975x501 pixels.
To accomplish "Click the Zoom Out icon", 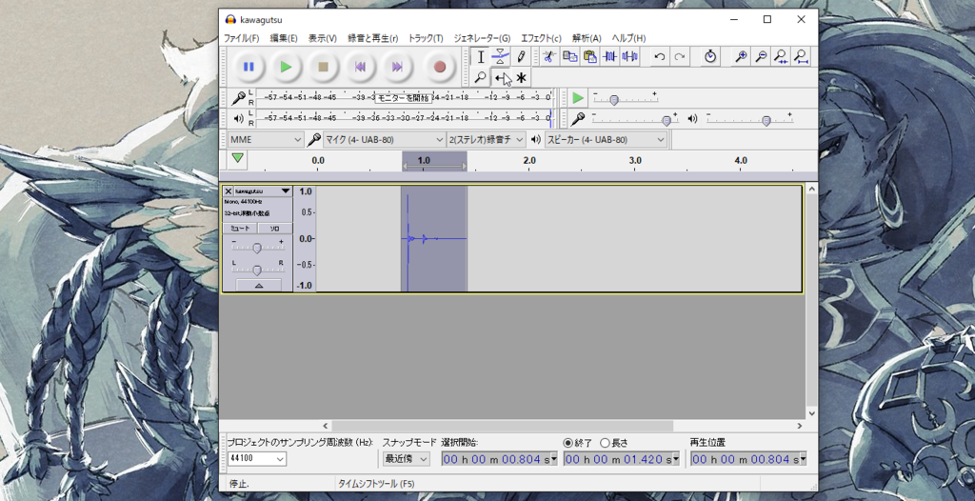I will click(761, 56).
